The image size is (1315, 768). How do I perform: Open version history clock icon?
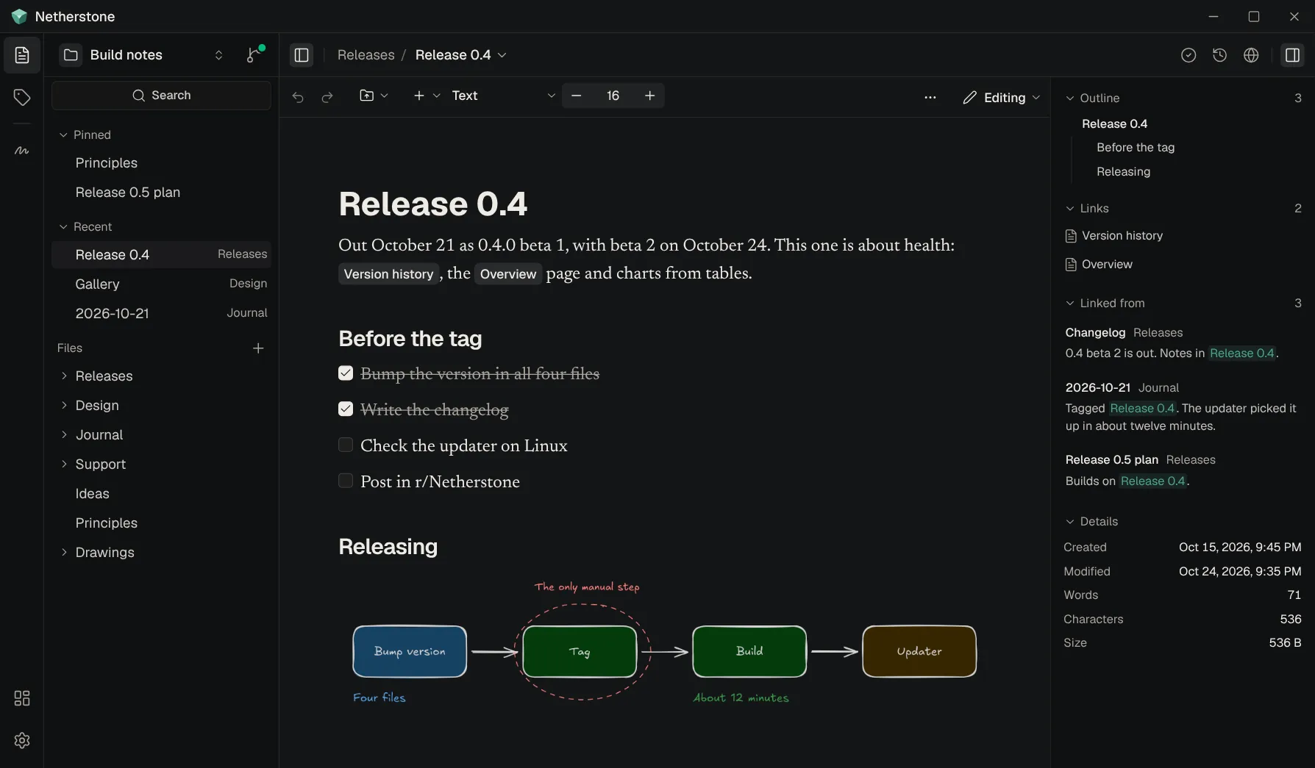point(1219,55)
